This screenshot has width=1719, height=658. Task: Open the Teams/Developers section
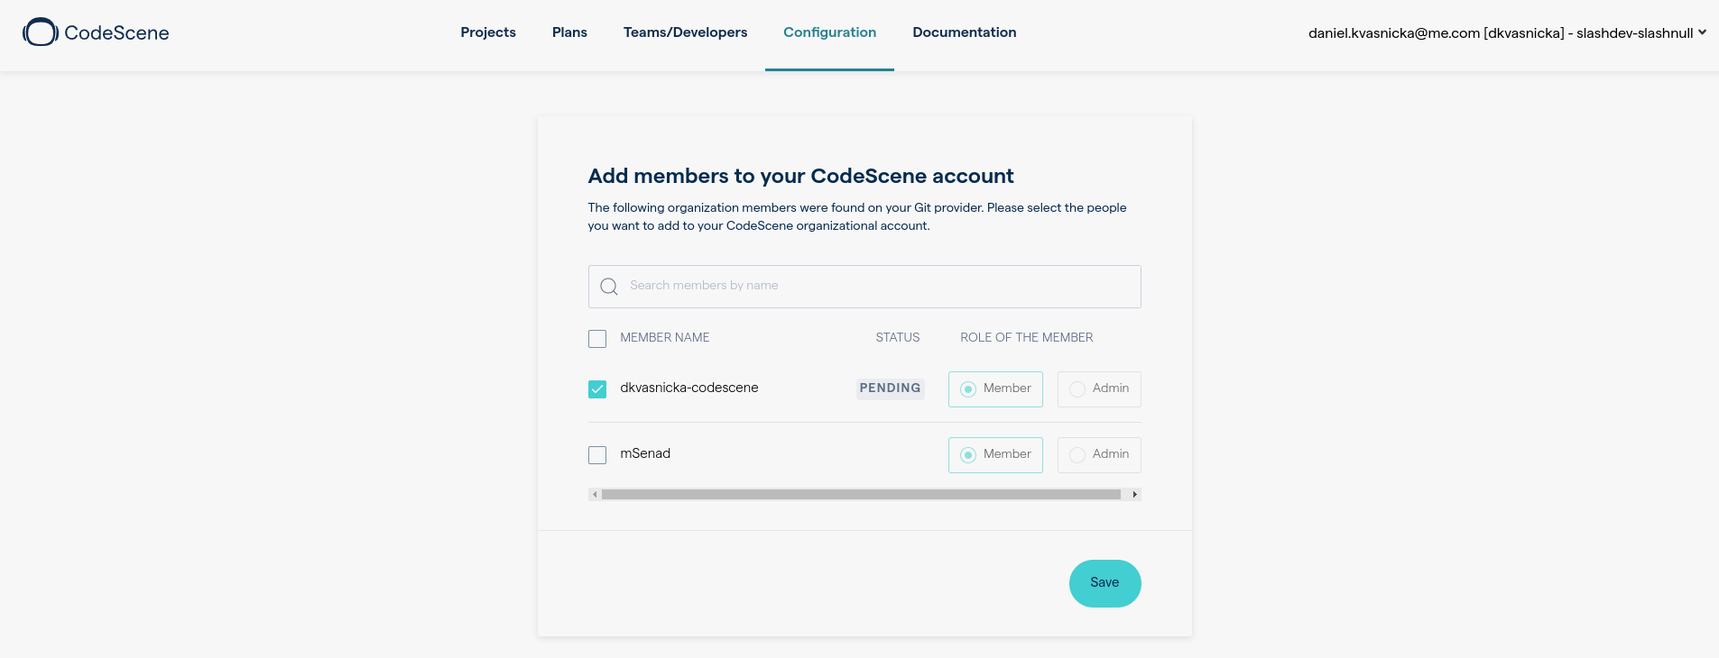[x=685, y=32]
